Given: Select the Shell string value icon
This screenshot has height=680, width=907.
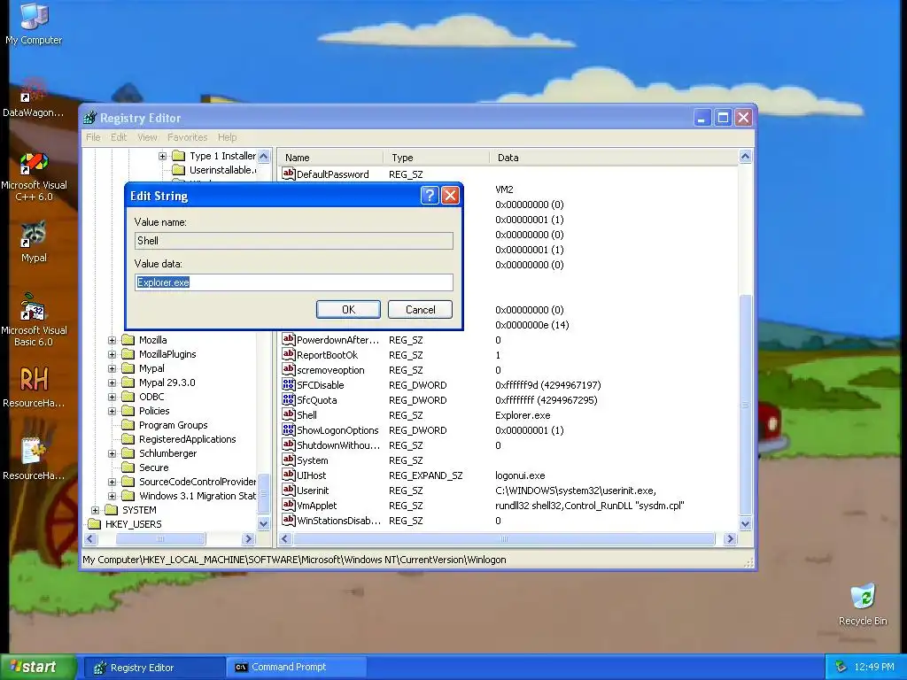Looking at the screenshot, I should click(x=288, y=414).
